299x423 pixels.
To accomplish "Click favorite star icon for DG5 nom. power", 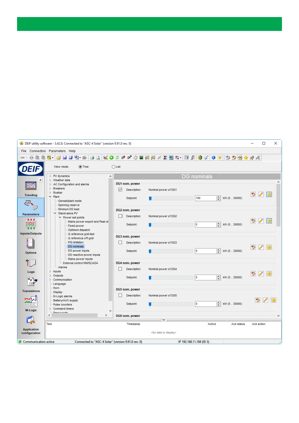I will 273,300.
